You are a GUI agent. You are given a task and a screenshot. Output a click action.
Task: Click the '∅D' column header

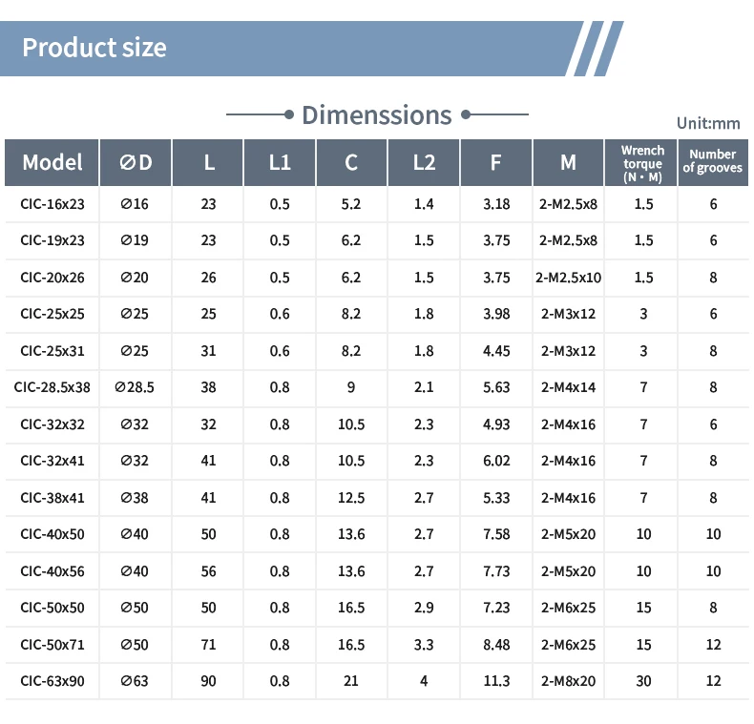click(136, 162)
